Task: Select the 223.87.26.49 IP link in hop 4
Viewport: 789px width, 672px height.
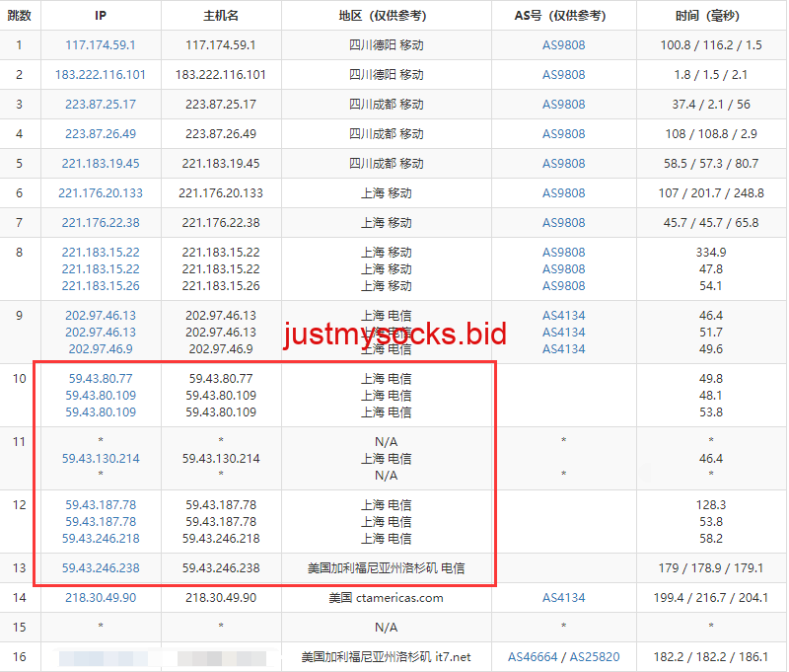Action: [101, 134]
